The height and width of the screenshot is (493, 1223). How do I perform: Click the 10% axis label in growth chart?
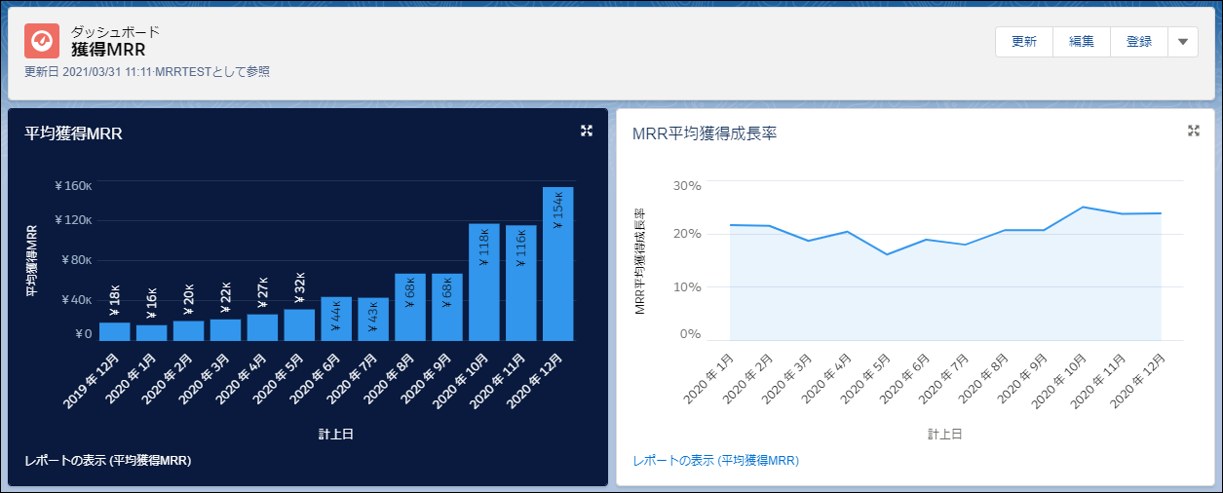coord(688,286)
